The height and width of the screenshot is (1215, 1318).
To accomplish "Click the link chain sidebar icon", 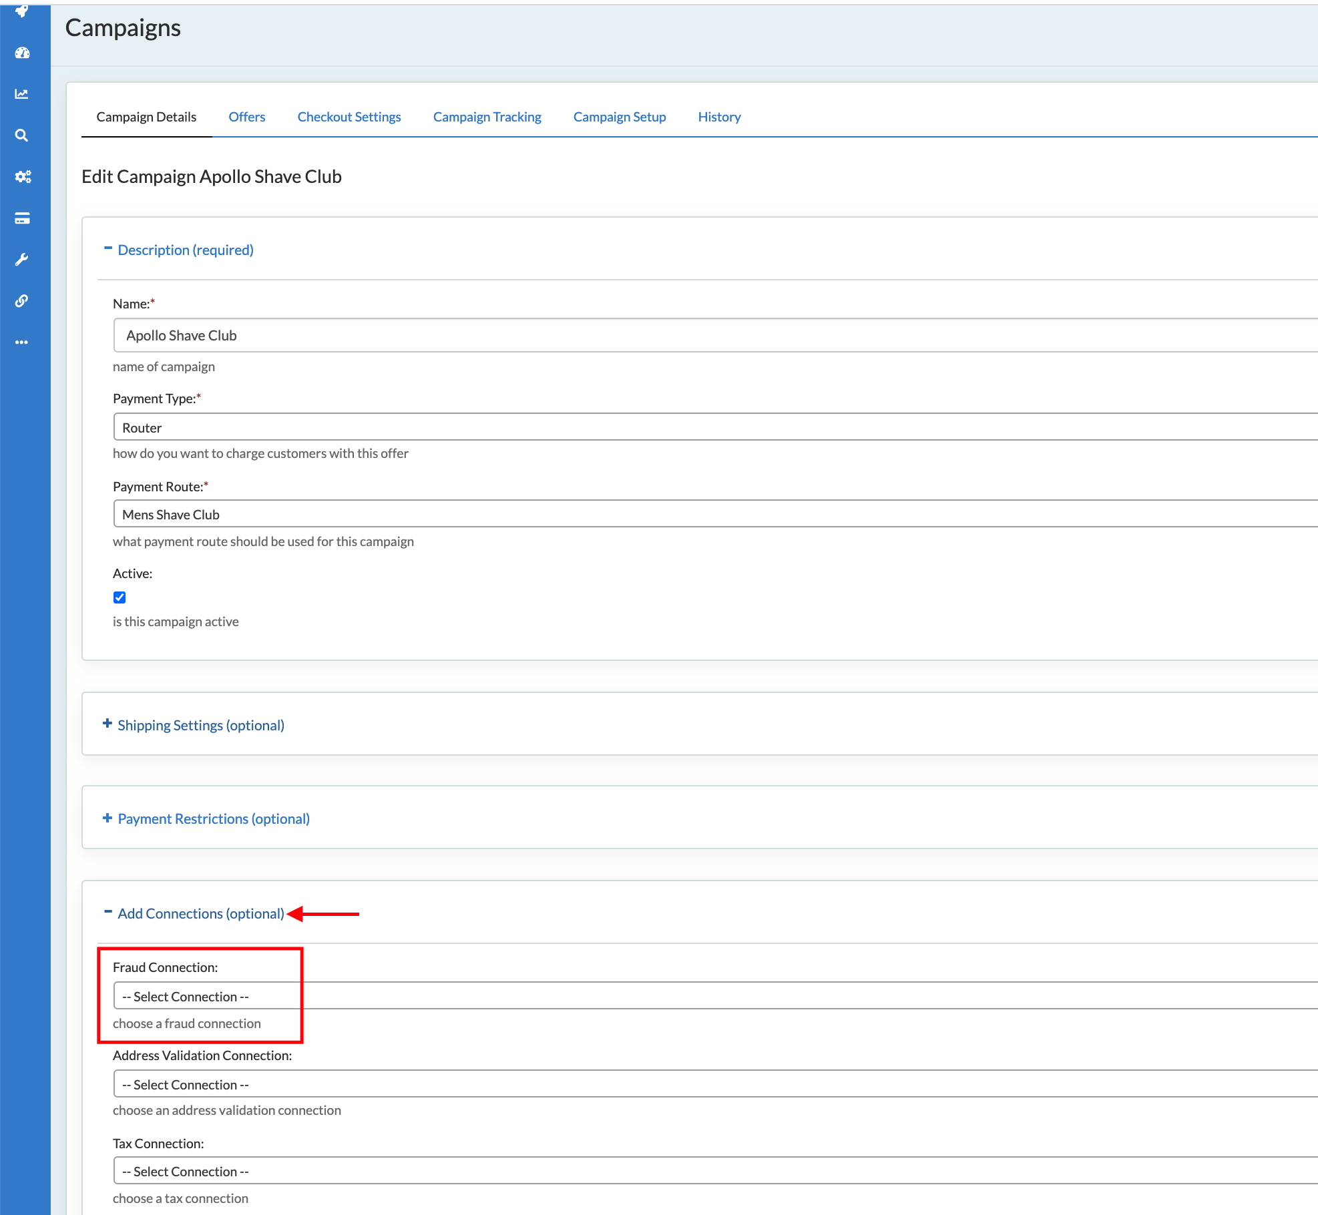I will tap(22, 301).
